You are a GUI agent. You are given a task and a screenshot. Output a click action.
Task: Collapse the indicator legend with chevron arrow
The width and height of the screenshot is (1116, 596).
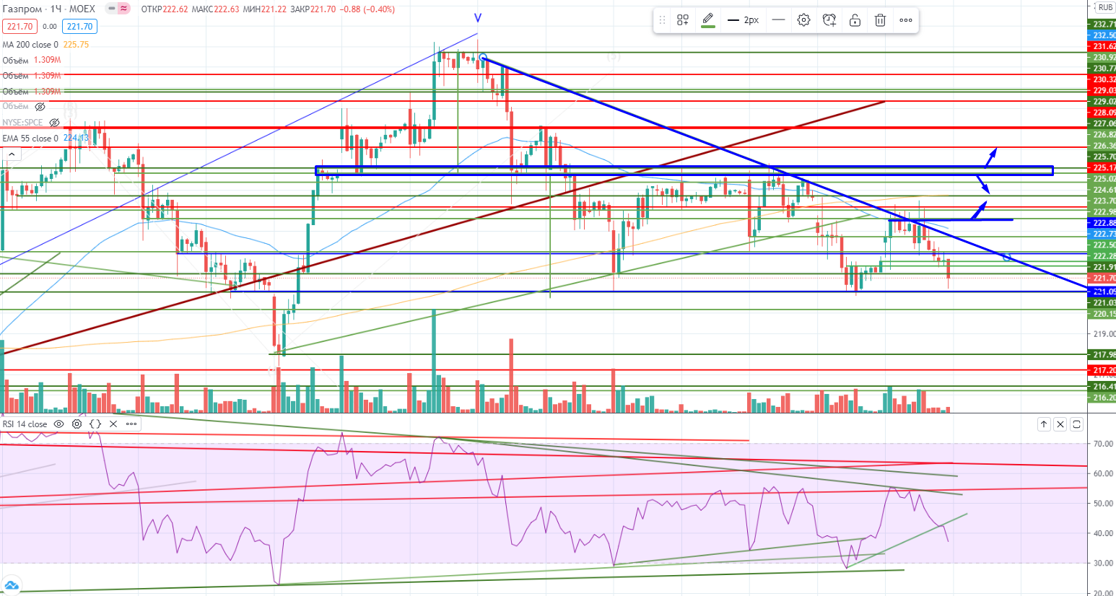[x=11, y=154]
